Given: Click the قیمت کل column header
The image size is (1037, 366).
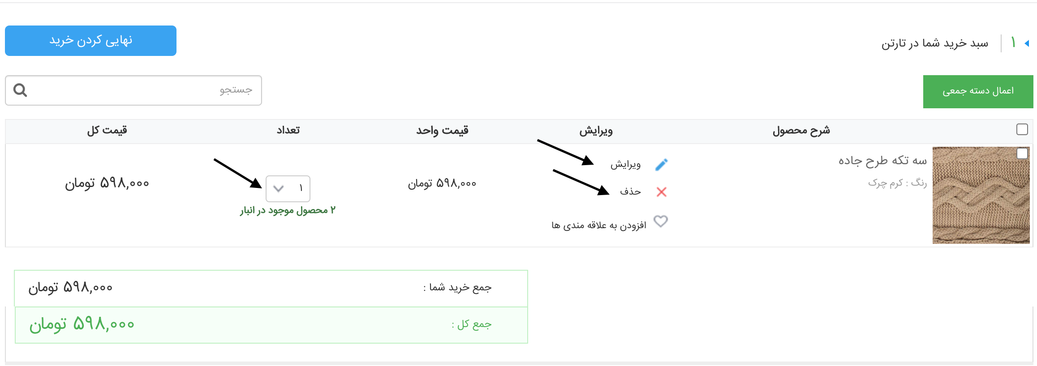Looking at the screenshot, I should [107, 130].
